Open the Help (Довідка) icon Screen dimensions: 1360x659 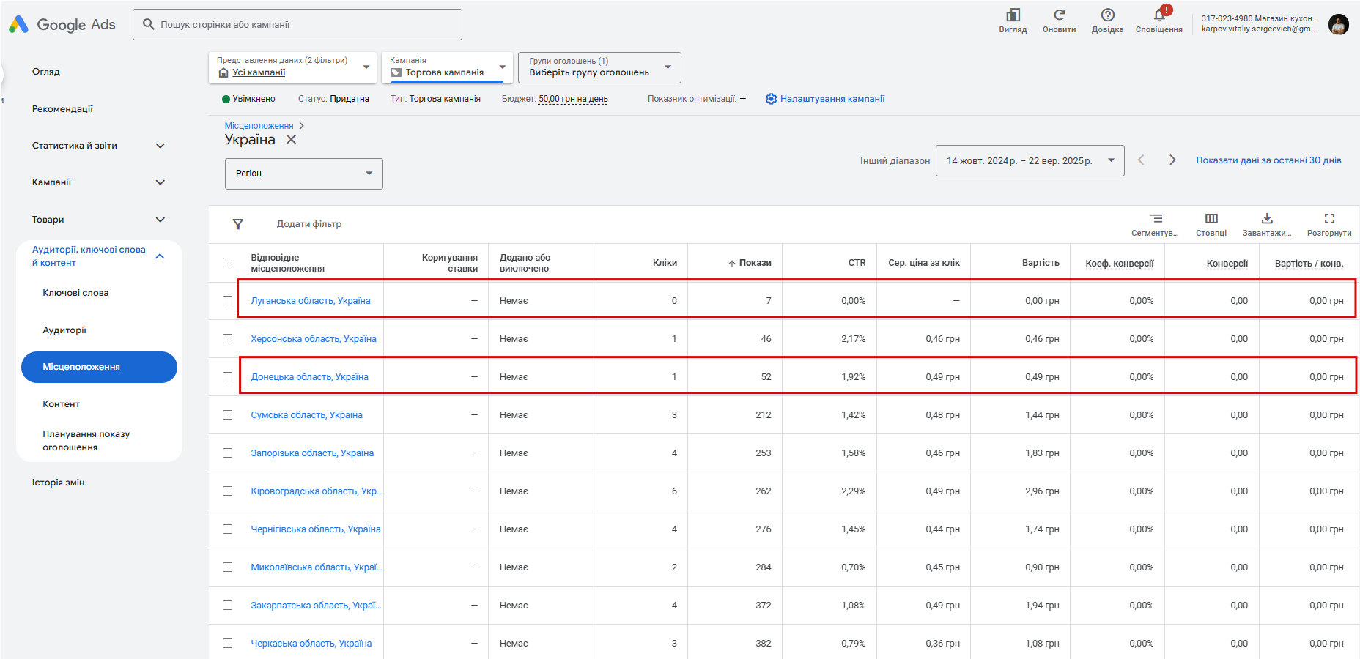[x=1107, y=16]
